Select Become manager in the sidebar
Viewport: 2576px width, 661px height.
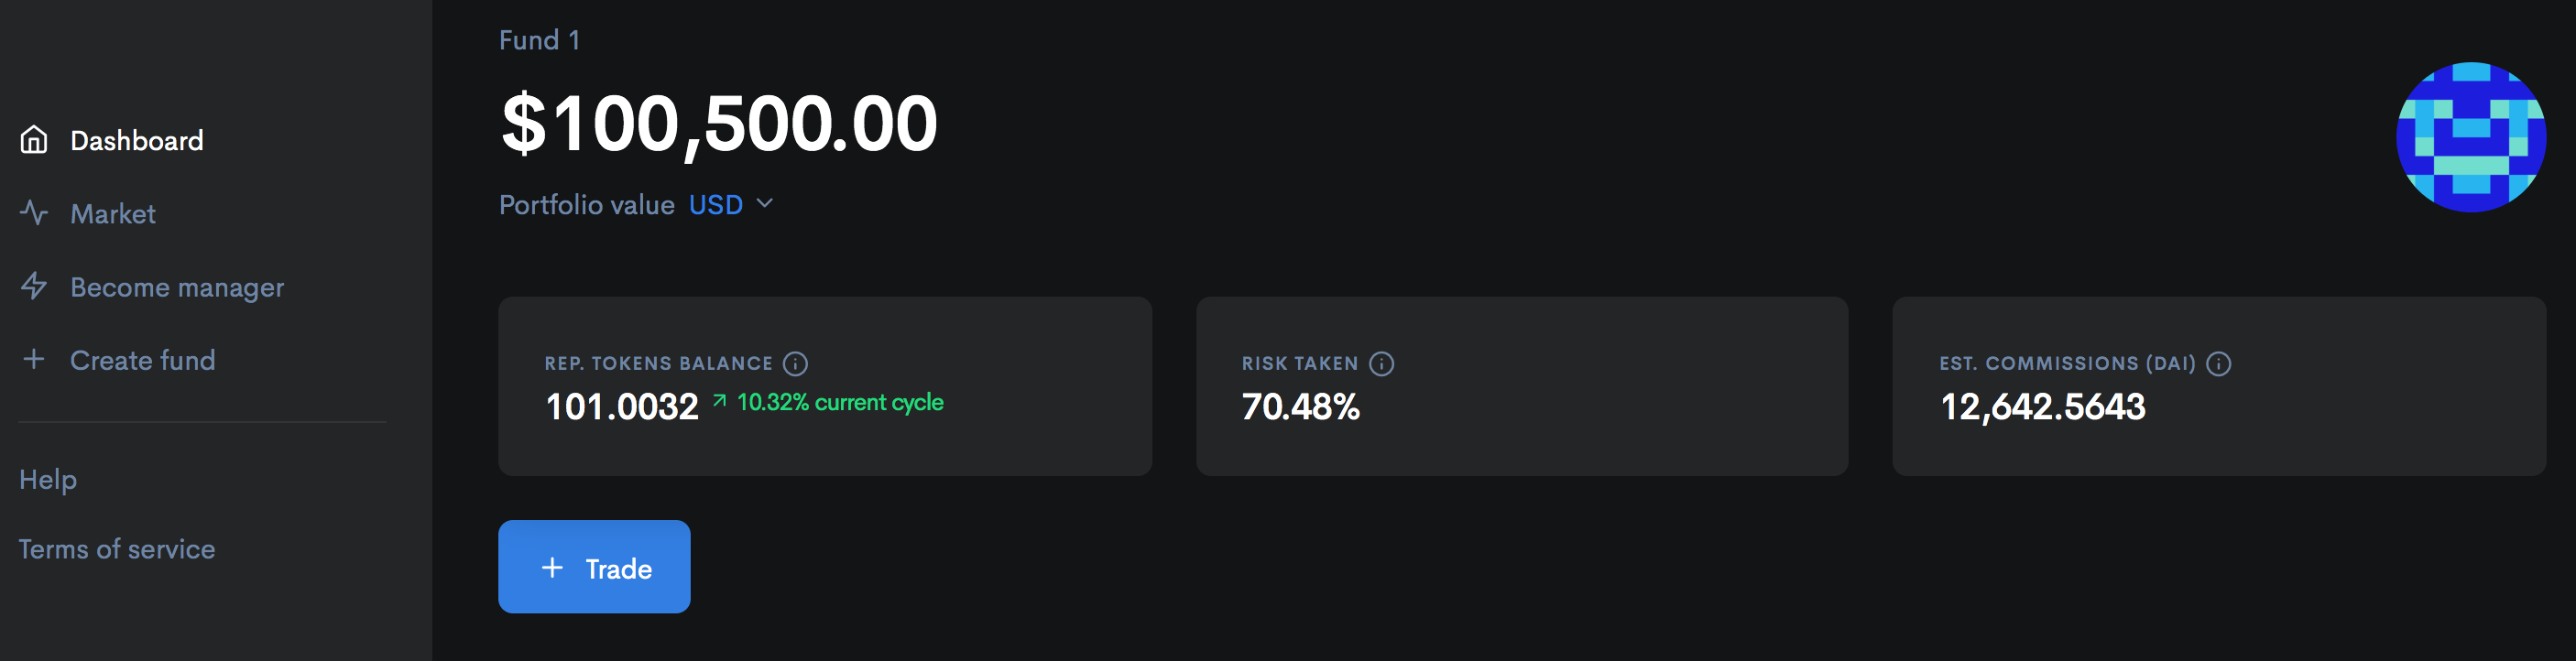point(177,288)
